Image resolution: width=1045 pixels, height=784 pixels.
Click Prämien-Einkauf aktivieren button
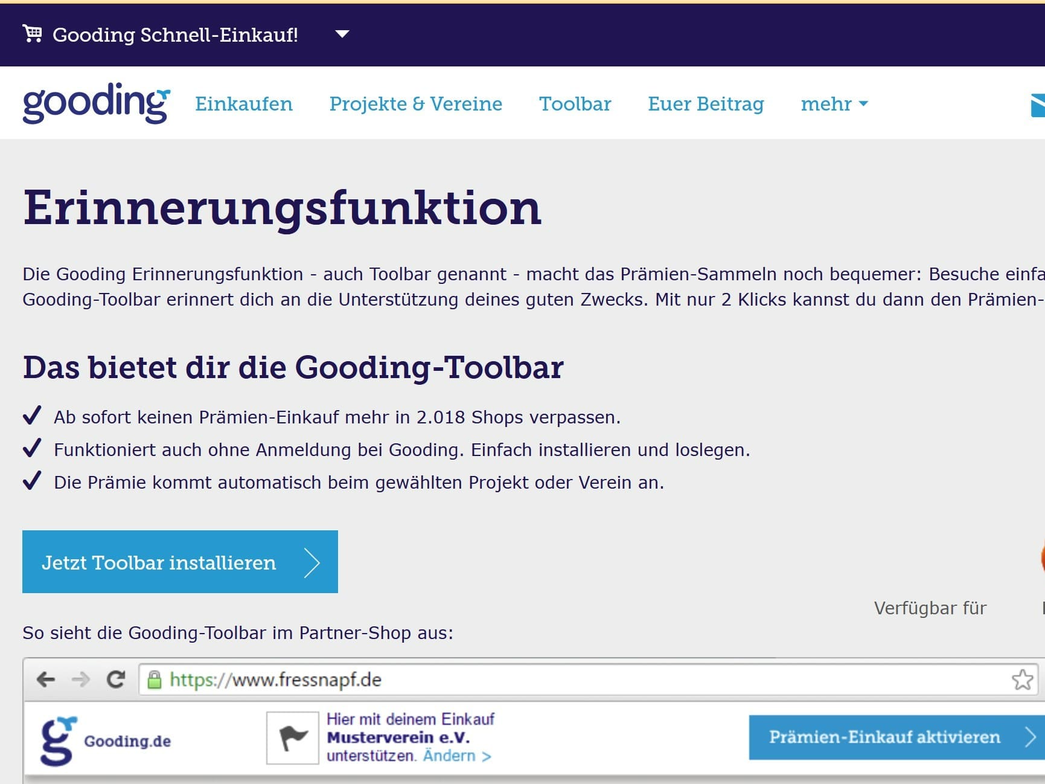click(896, 737)
